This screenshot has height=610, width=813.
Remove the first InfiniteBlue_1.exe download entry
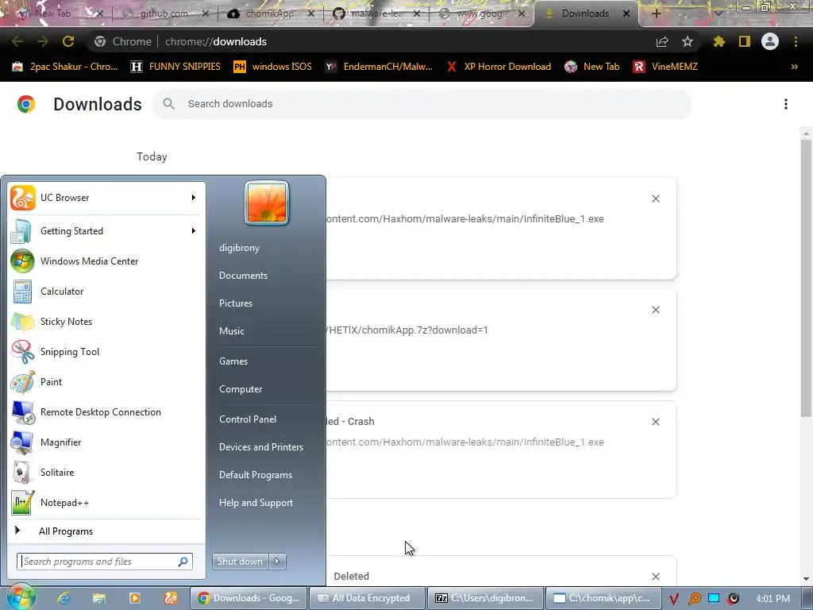[x=655, y=199]
